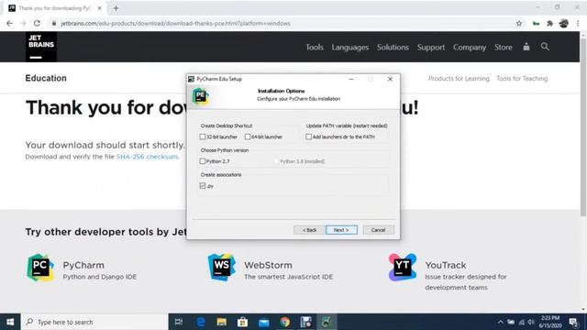
Task: Check the Python 2.7 option
Action: click(203, 161)
